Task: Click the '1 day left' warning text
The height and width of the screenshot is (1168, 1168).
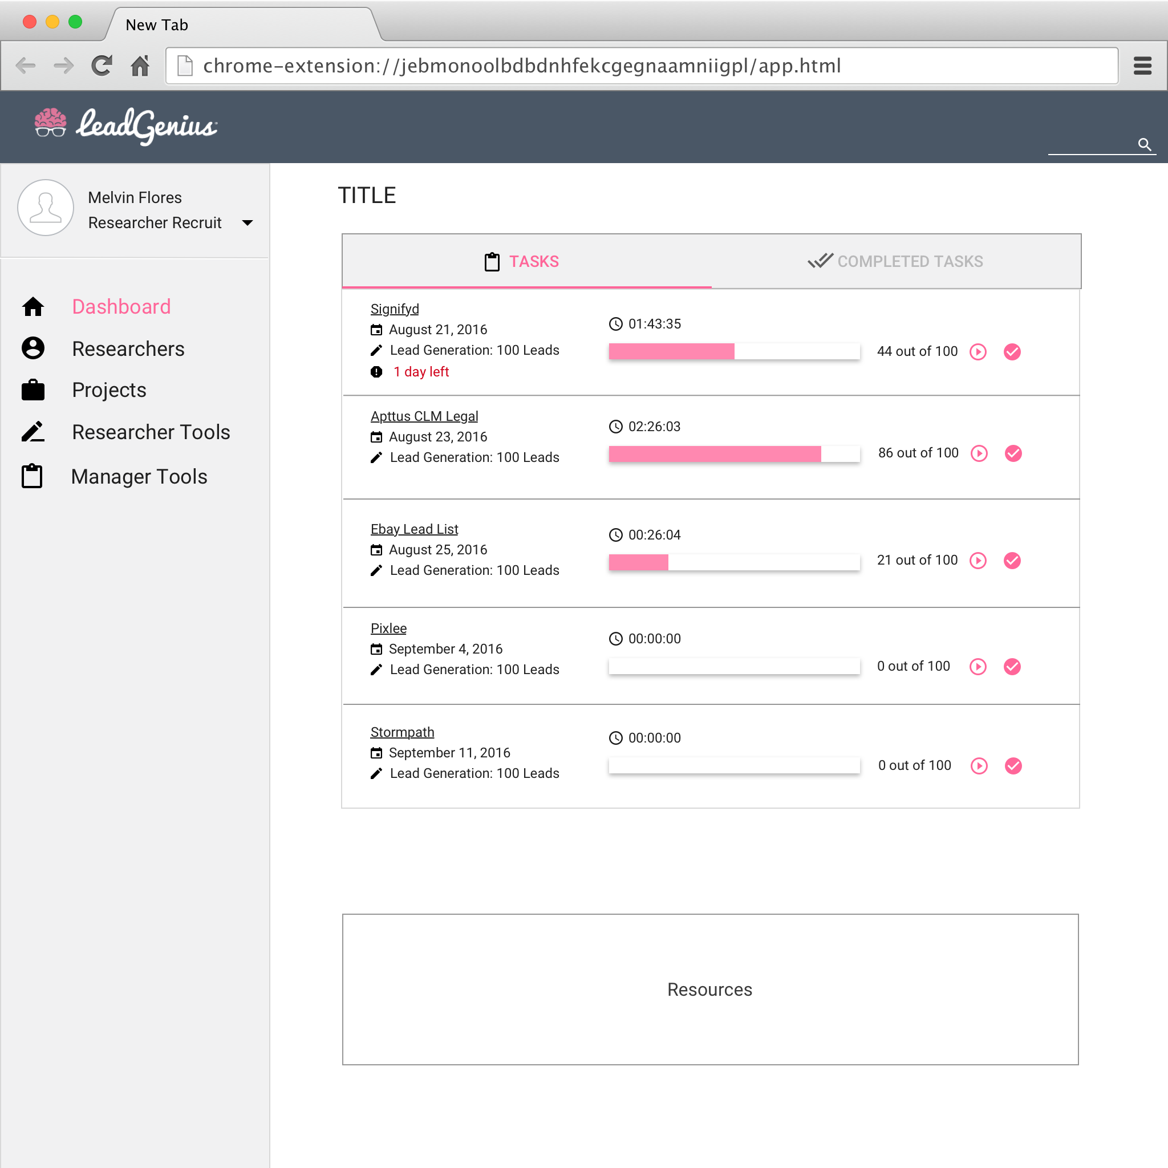Action: coord(421,372)
